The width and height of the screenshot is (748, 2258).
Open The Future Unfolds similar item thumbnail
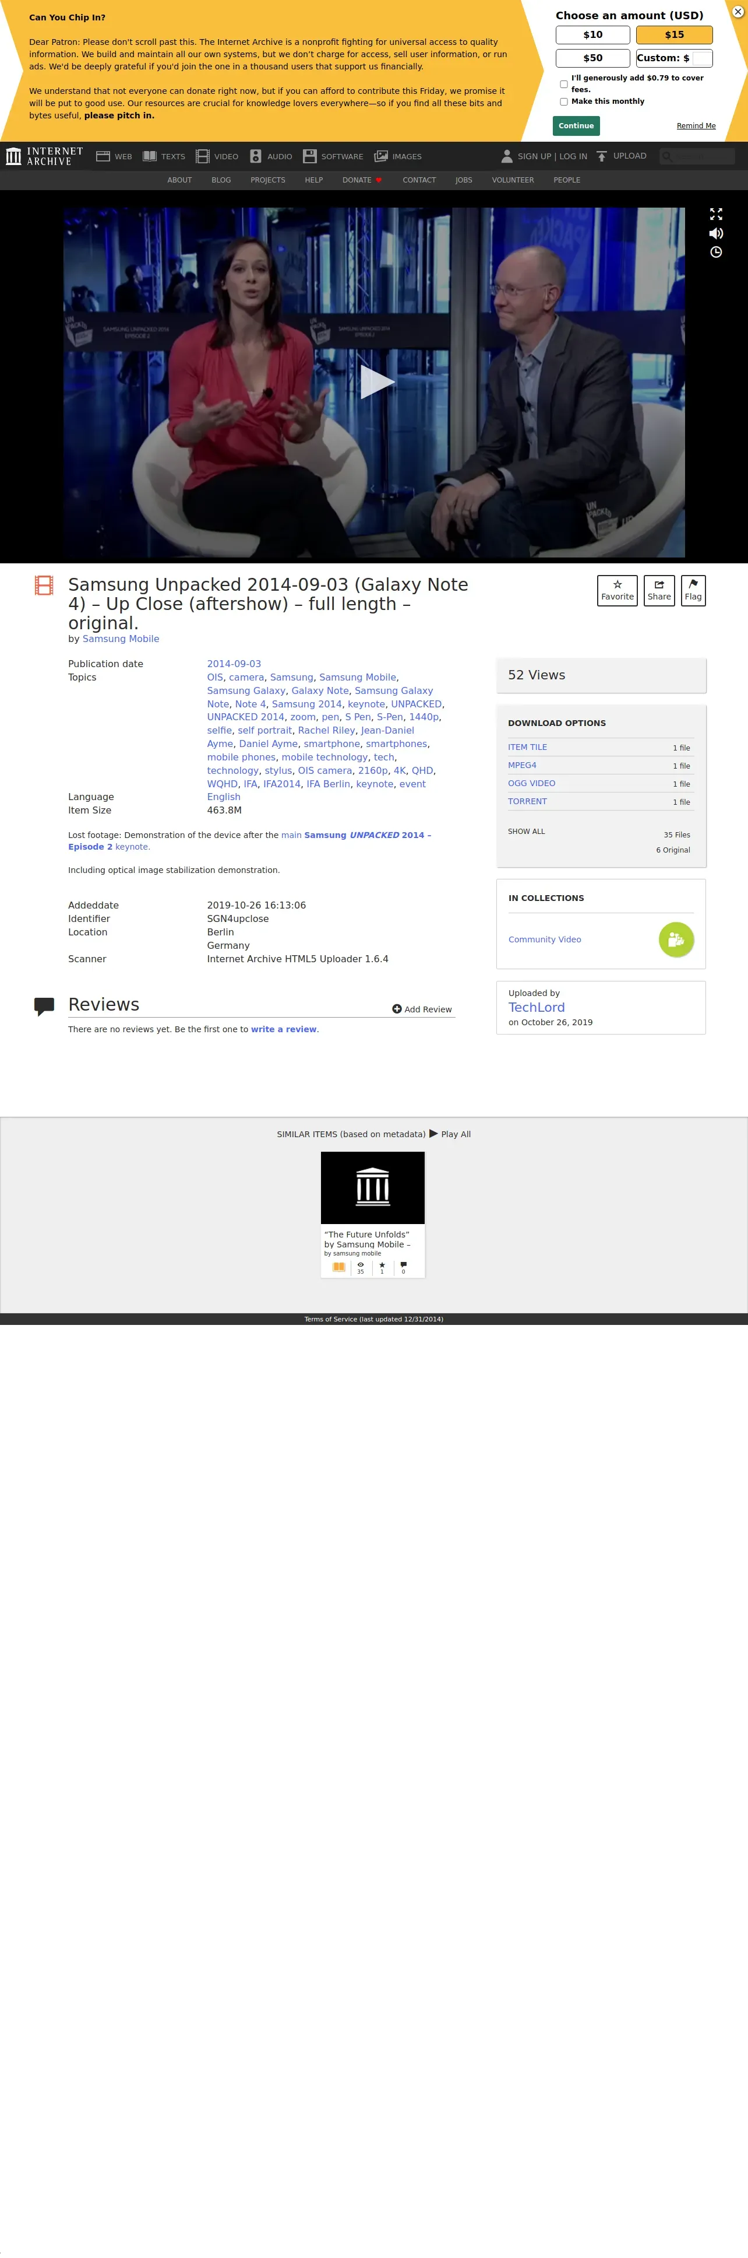tap(373, 1188)
